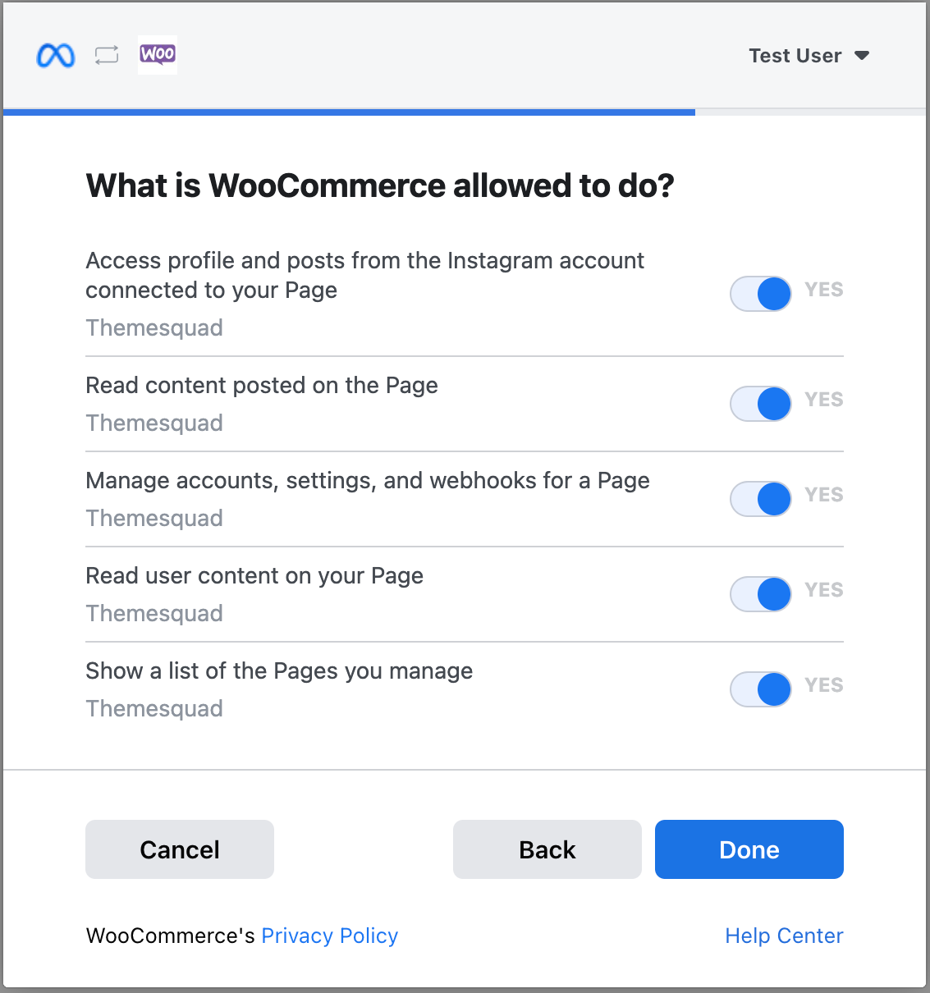Viewport: 930px width, 993px height.
Task: Click the "What is WooCommerce allowed to do?" heading
Action: pyautogui.click(x=379, y=185)
